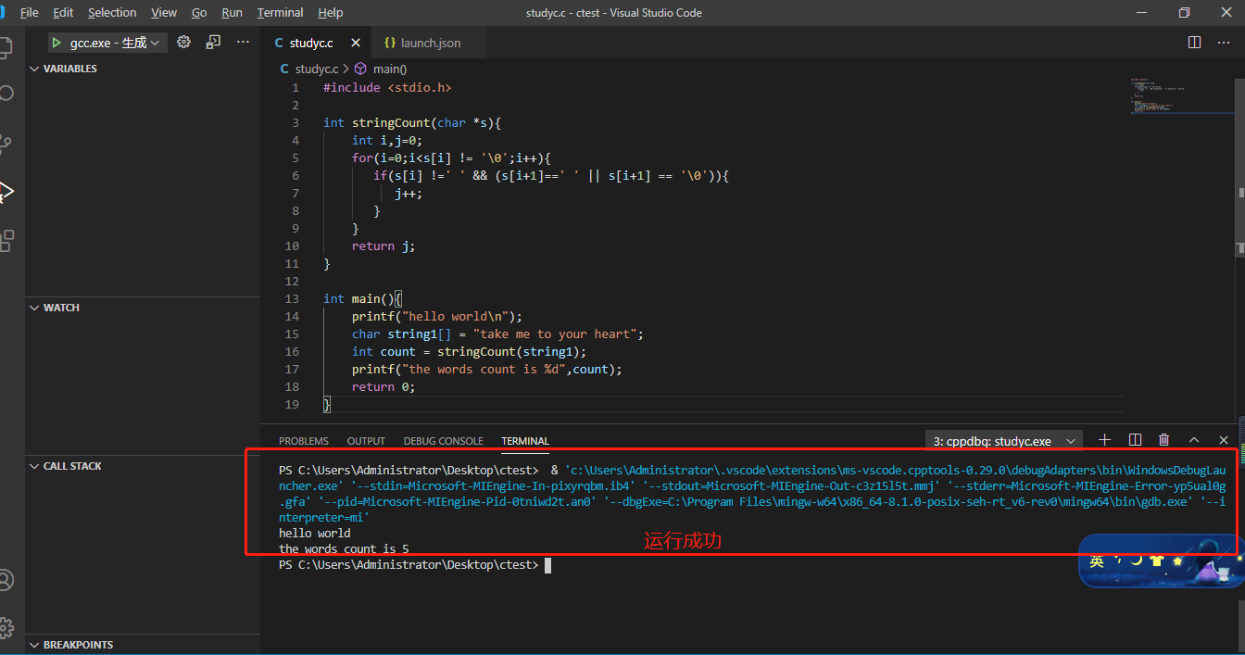
Task: Split the terminal panel
Action: point(1135,440)
